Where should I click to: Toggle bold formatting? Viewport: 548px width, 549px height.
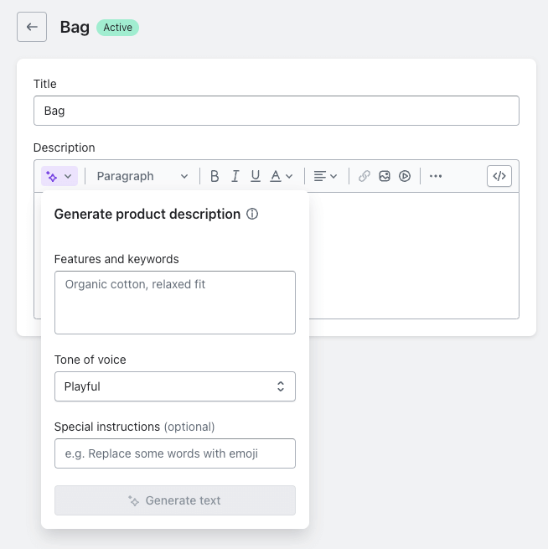(x=215, y=176)
